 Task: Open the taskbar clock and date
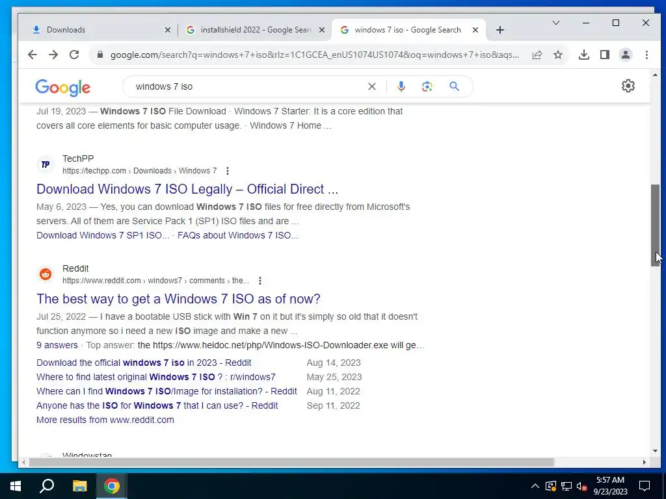(610, 486)
